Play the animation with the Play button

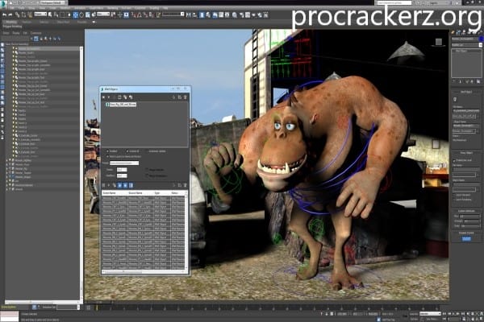tap(453, 313)
